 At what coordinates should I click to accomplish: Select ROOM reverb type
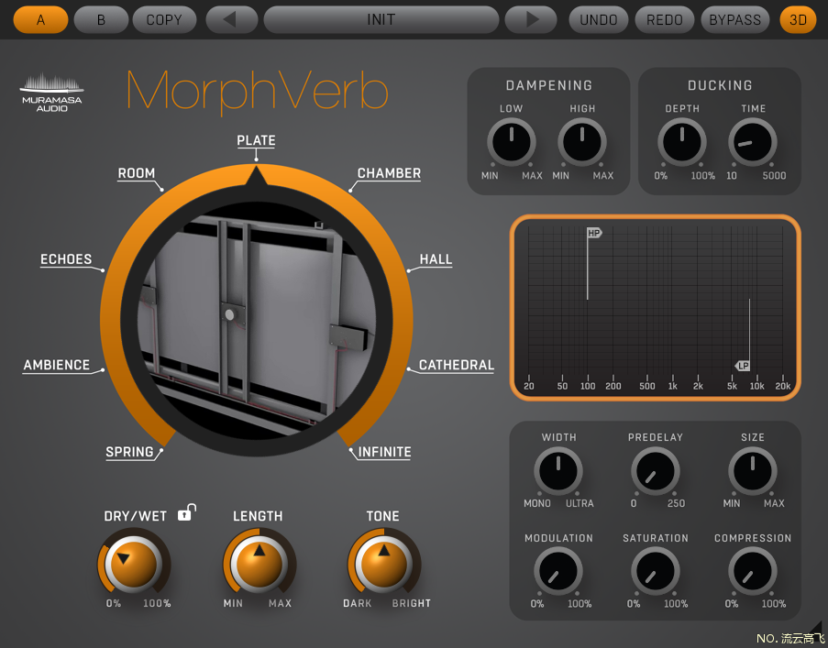coord(137,173)
